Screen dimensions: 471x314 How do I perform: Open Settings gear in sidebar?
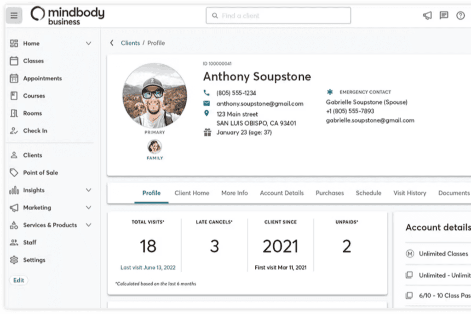pyautogui.click(x=34, y=260)
